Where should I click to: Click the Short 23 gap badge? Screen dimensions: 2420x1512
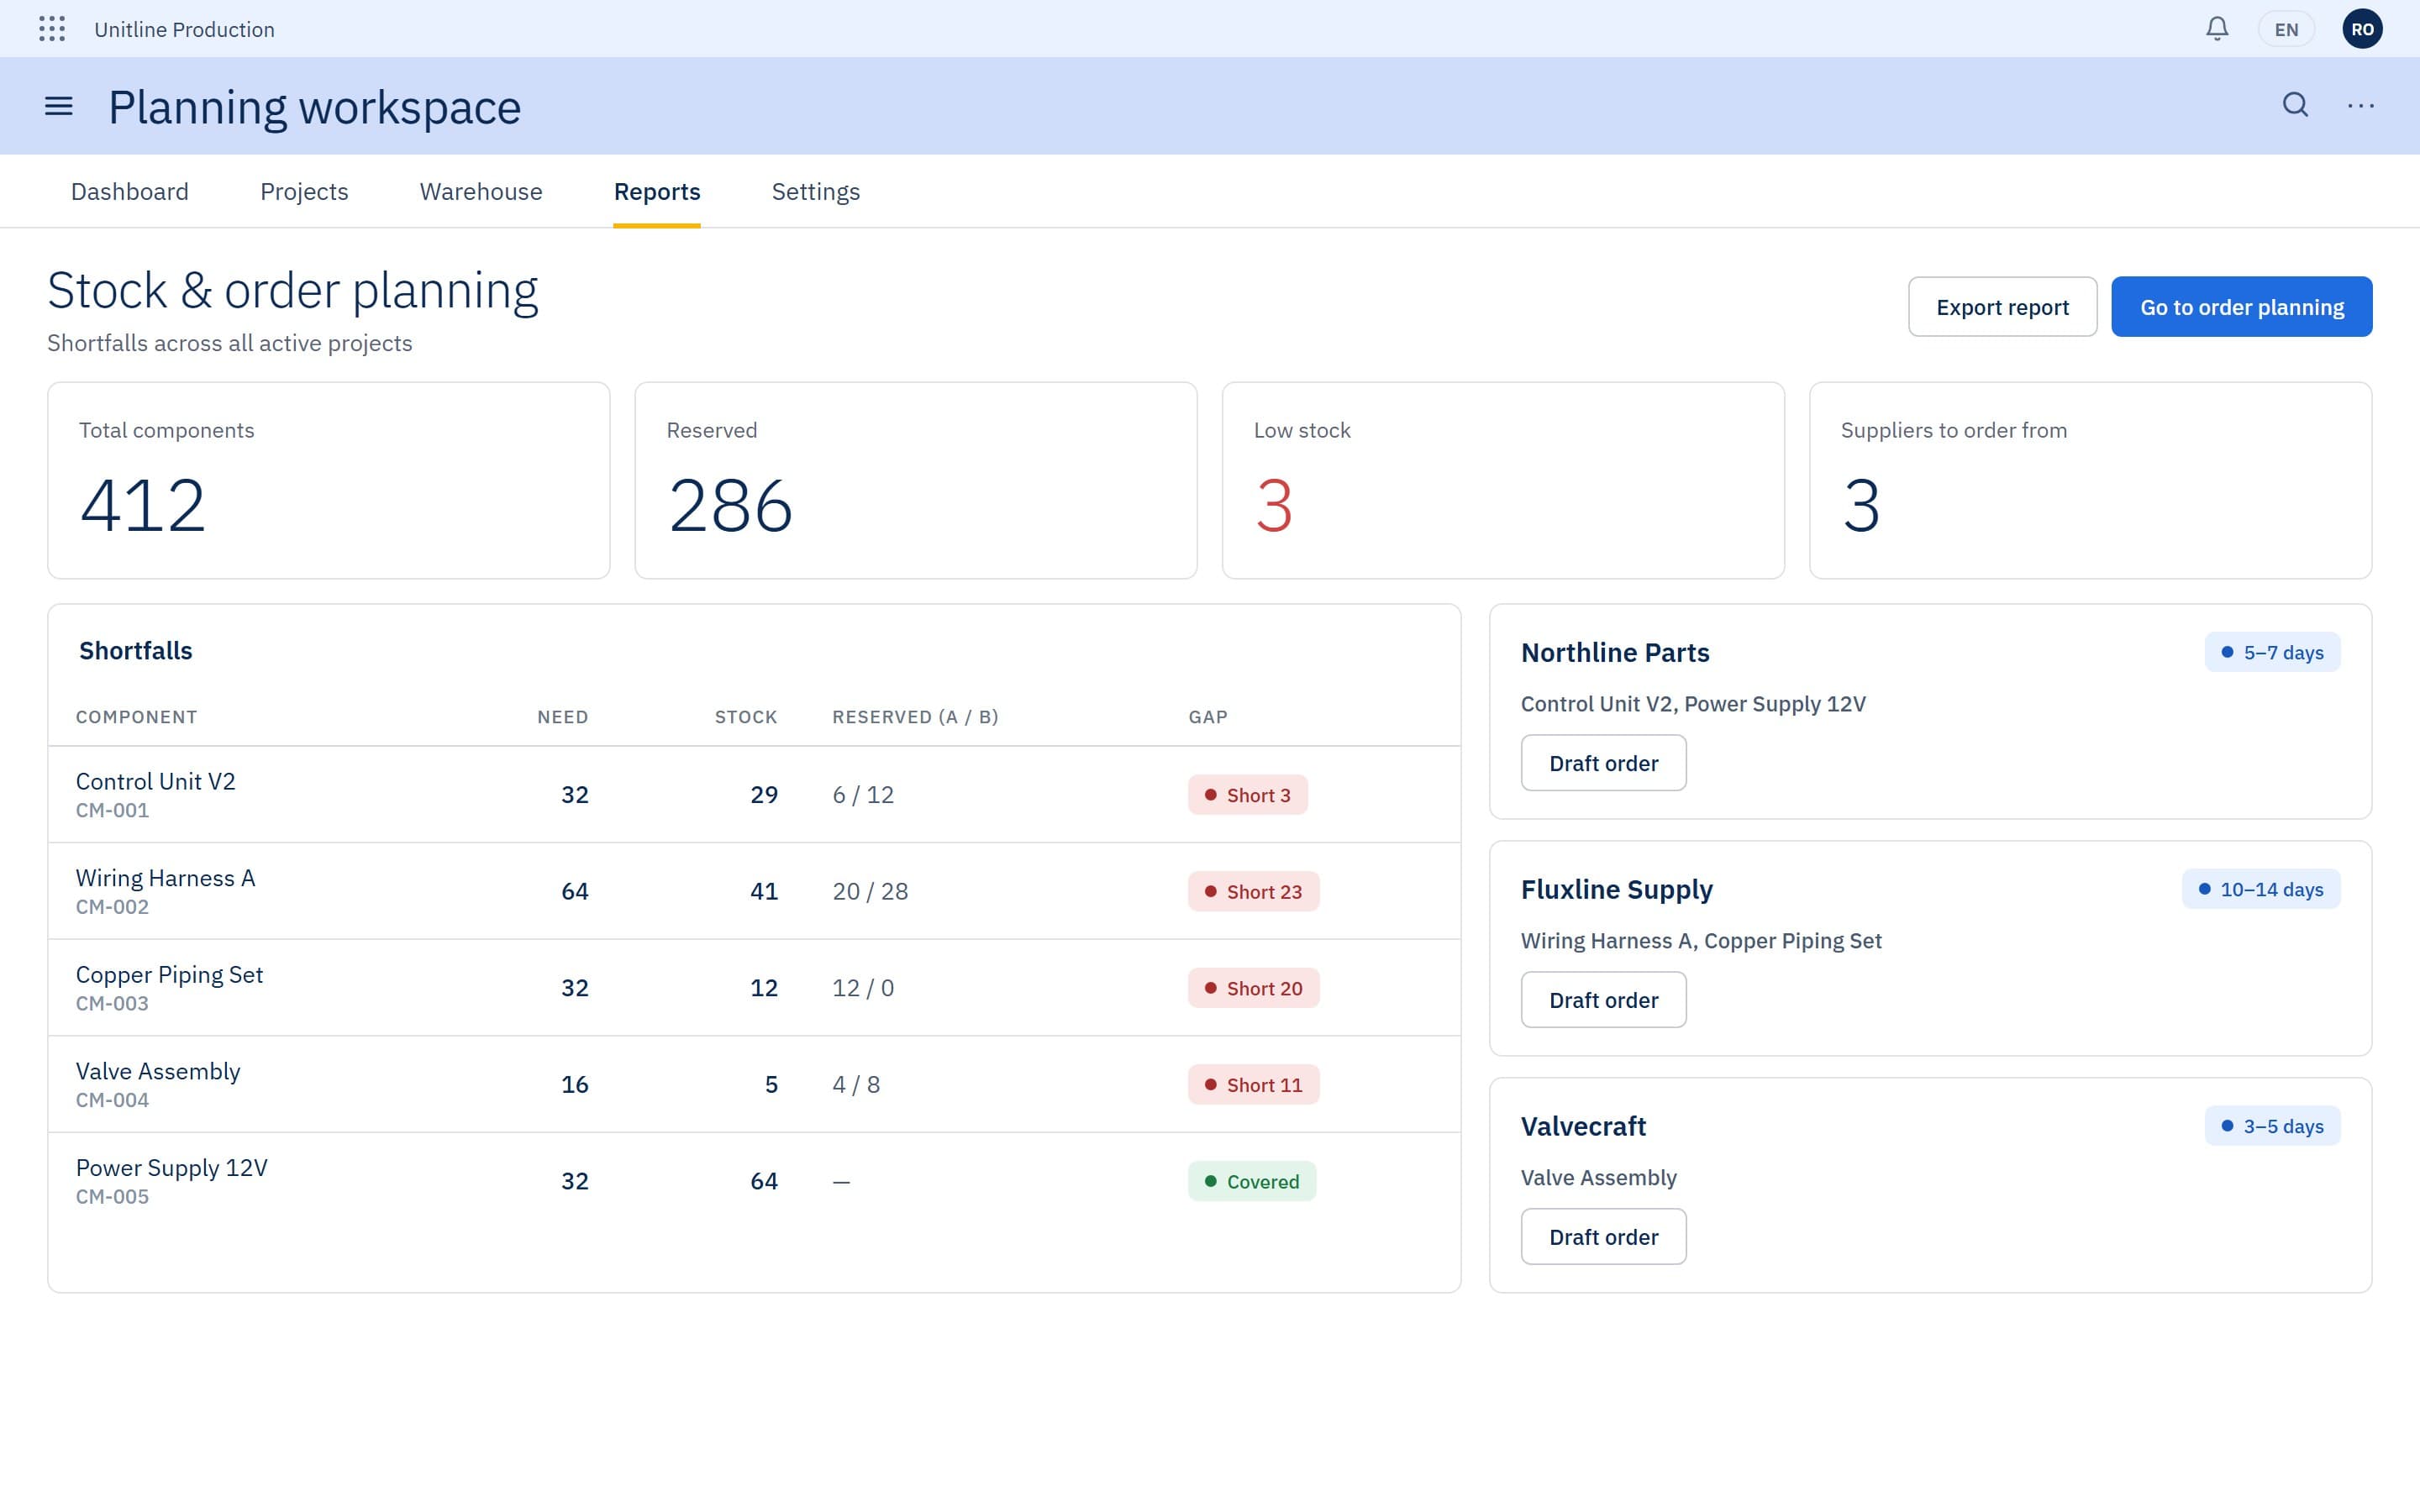pyautogui.click(x=1254, y=892)
